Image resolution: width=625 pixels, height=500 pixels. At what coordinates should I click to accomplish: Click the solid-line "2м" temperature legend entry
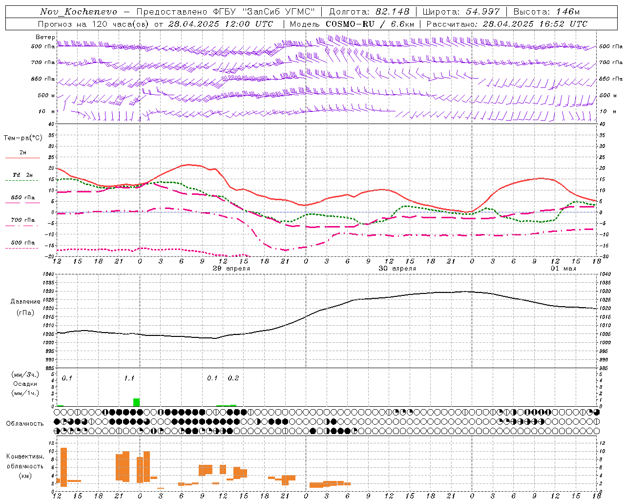[x=23, y=153]
